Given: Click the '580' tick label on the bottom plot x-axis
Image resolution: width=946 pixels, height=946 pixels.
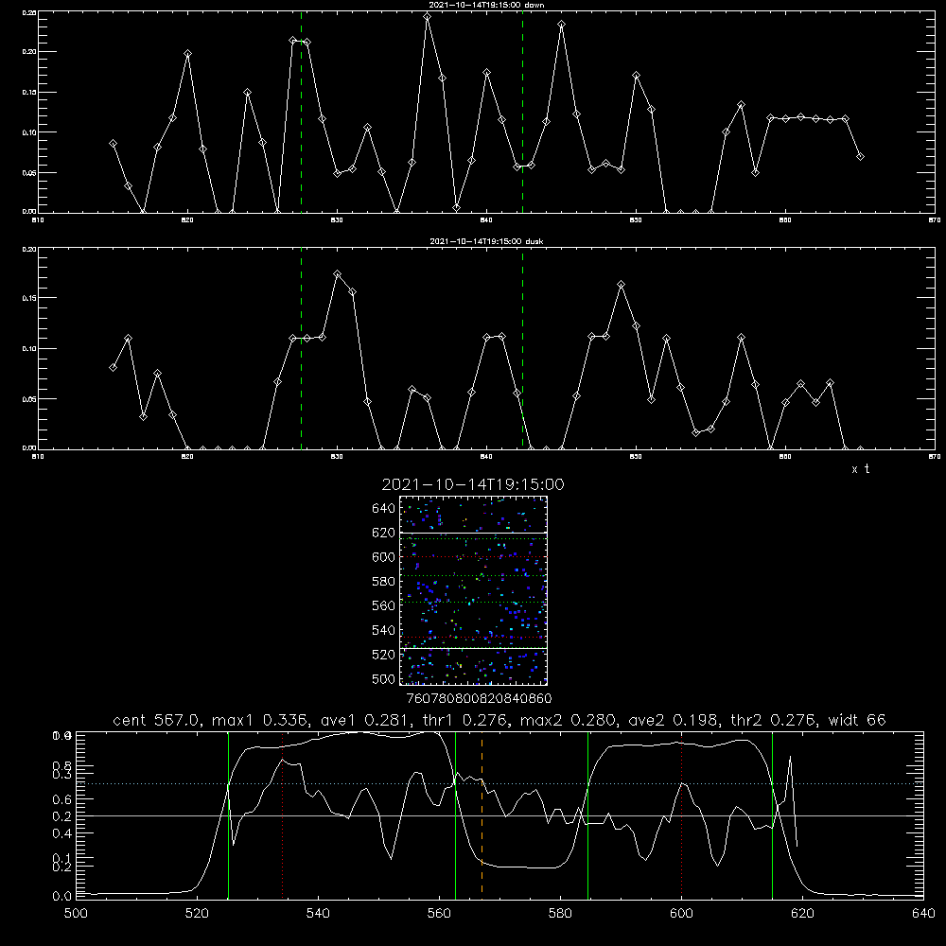Looking at the screenshot, I should (560, 914).
